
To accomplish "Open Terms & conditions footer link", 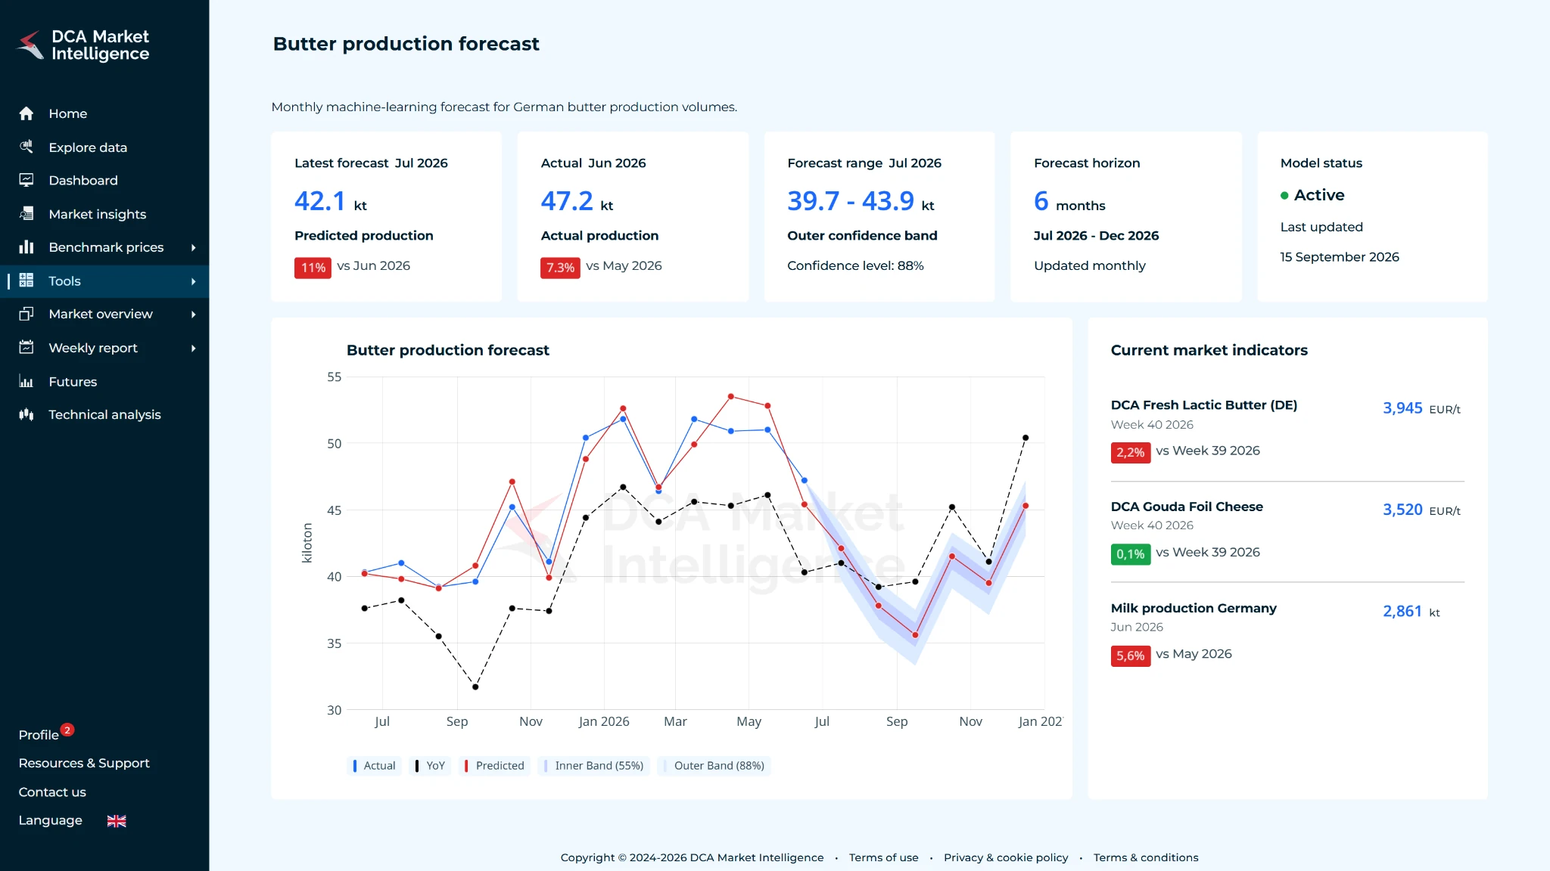I will tap(1146, 857).
